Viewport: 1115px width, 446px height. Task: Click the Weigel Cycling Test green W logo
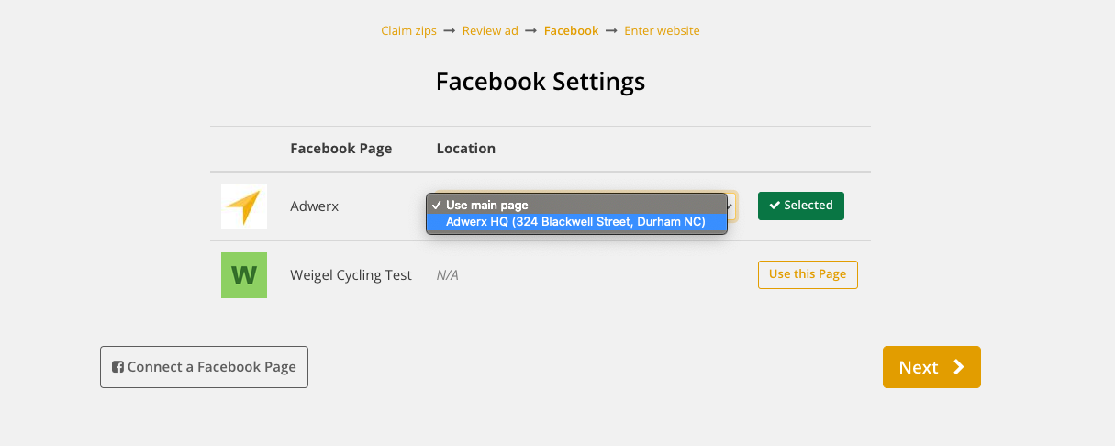click(244, 275)
